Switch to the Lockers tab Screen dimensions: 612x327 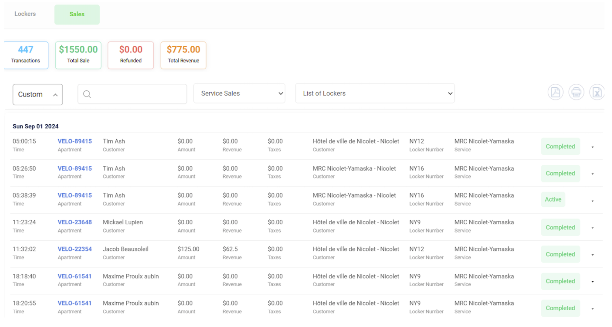pos(25,14)
